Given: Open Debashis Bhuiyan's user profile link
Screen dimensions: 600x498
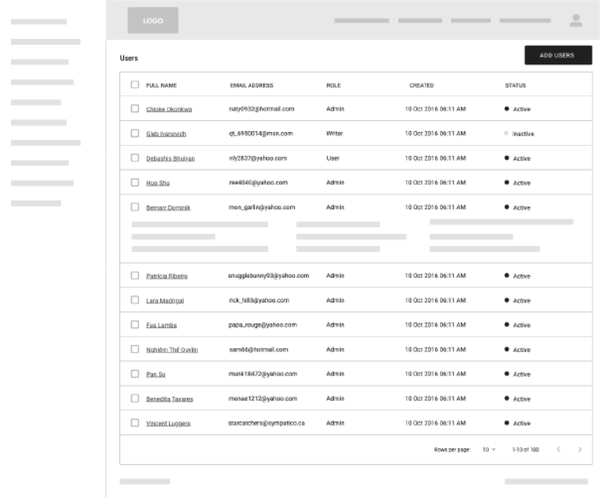Looking at the screenshot, I should (170, 158).
